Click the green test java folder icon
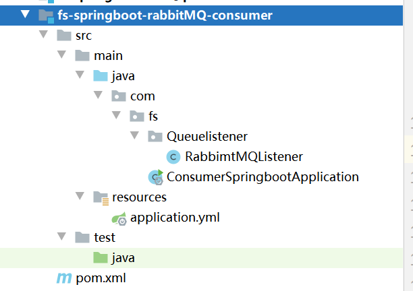This screenshot has width=413, height=291. pyautogui.click(x=101, y=257)
